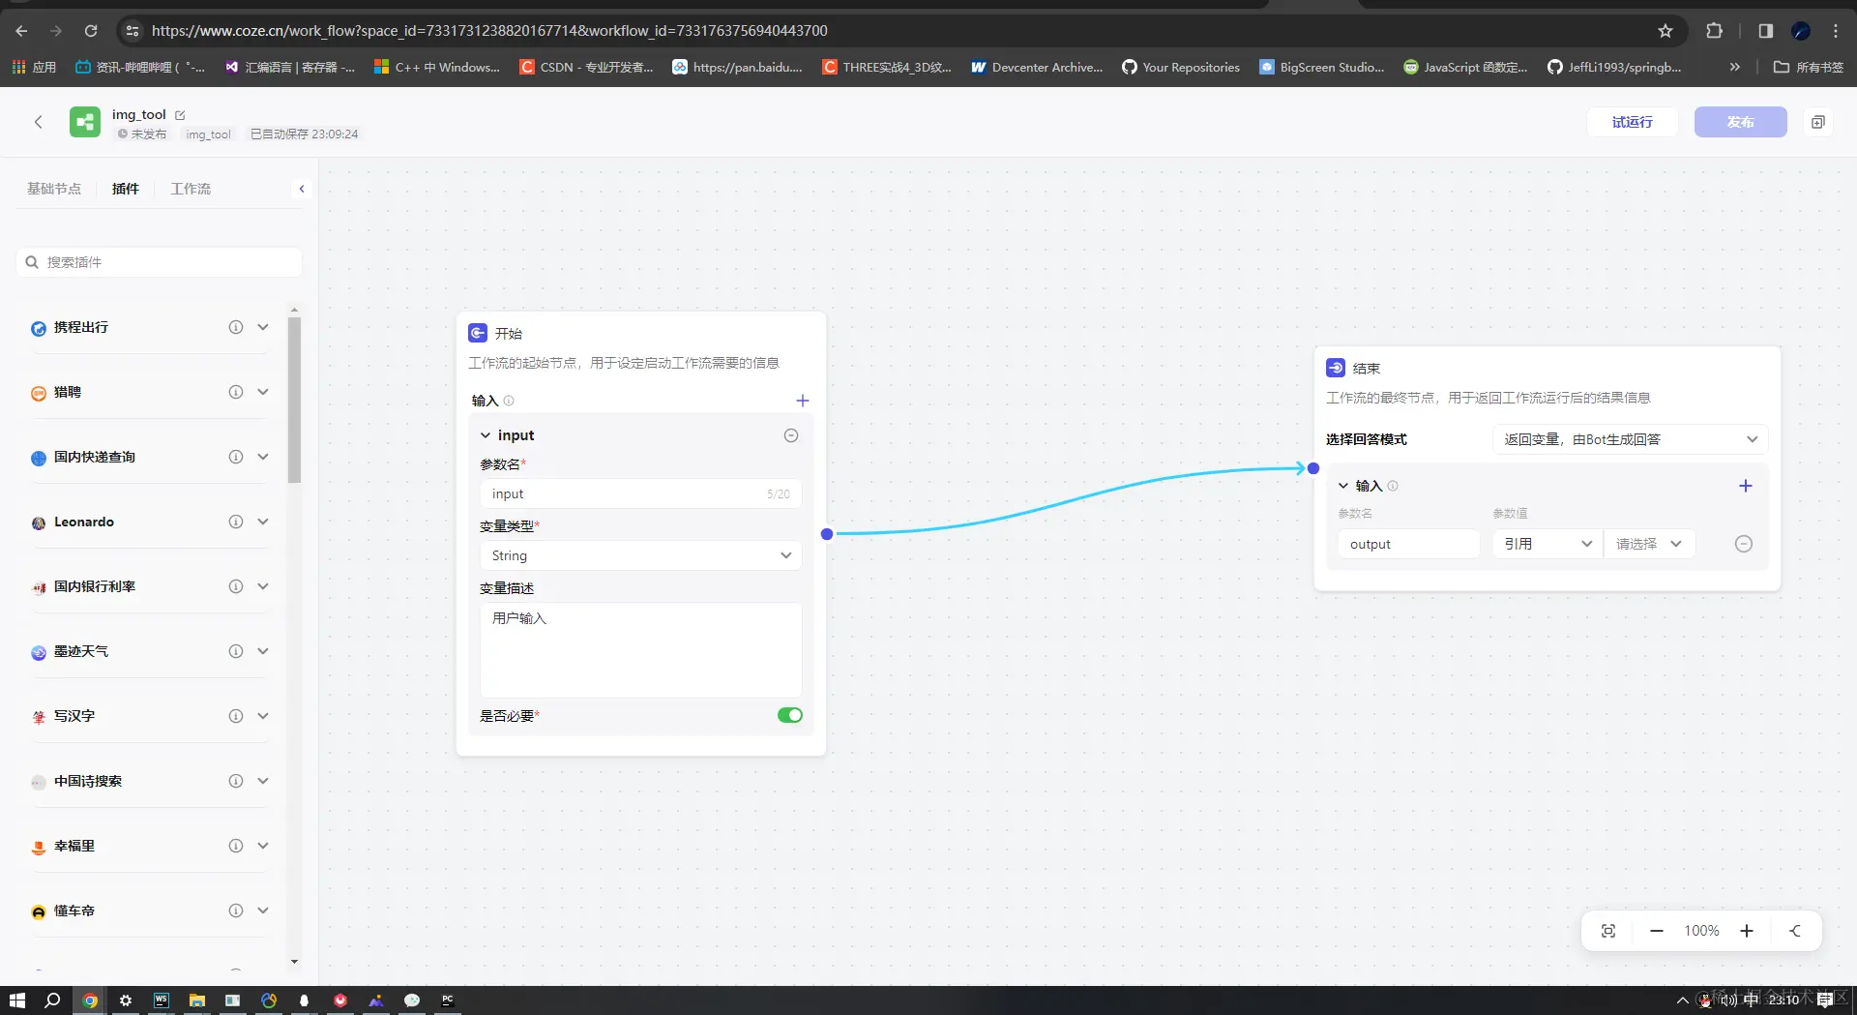Open the Your Repositories bookmark
The height and width of the screenshot is (1015, 1857).
(1181, 68)
